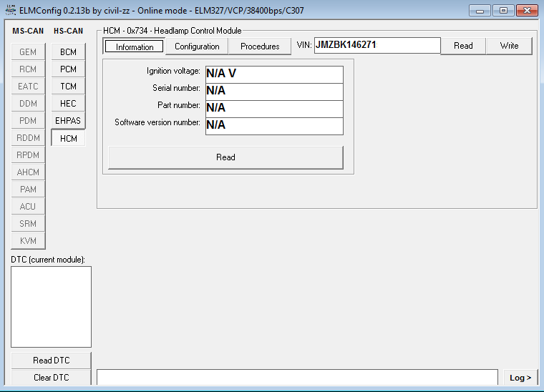Expand the Log panel
The width and height of the screenshot is (544, 392).
520,378
